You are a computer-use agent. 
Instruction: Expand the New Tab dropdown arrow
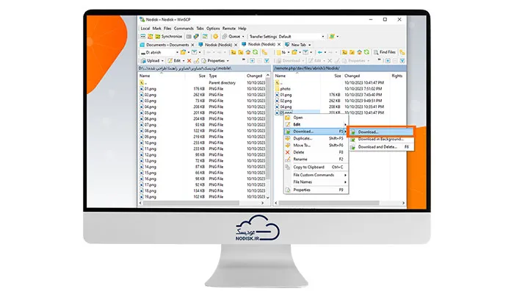310,45
